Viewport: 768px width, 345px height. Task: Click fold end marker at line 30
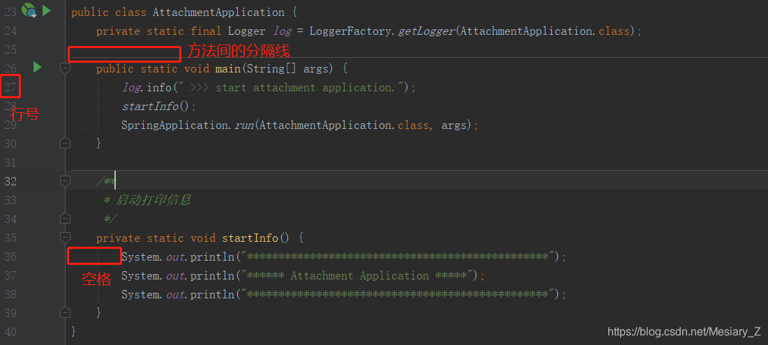point(65,144)
